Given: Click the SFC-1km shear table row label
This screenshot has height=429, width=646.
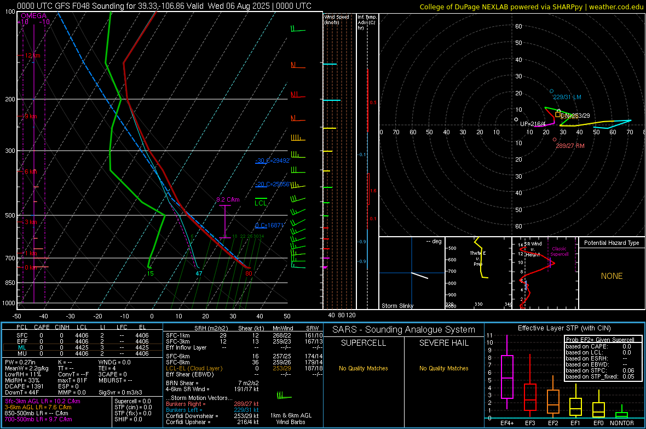Looking at the screenshot, I should click(x=177, y=336).
